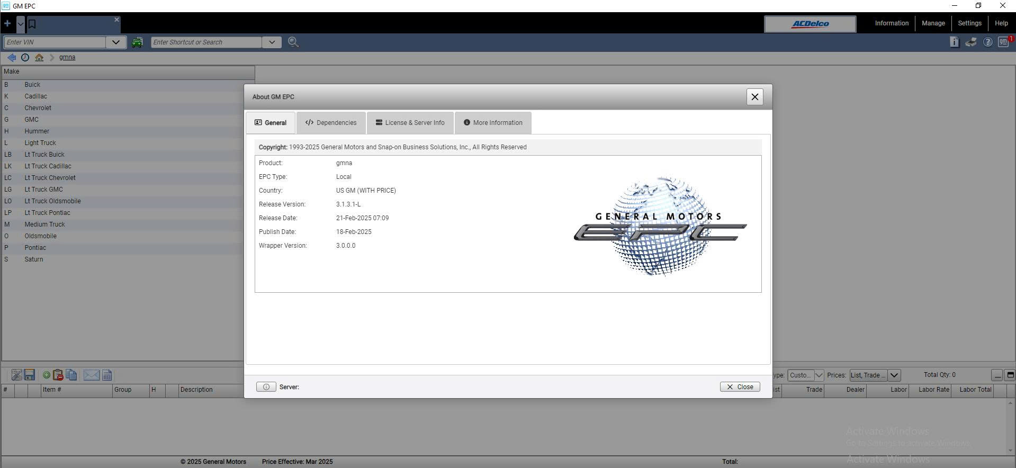Click the ACDelco banner button
The height and width of the screenshot is (468, 1016).
[x=810, y=24]
